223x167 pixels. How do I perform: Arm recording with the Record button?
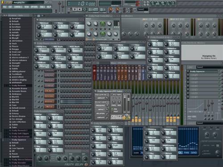(x=85, y=9)
